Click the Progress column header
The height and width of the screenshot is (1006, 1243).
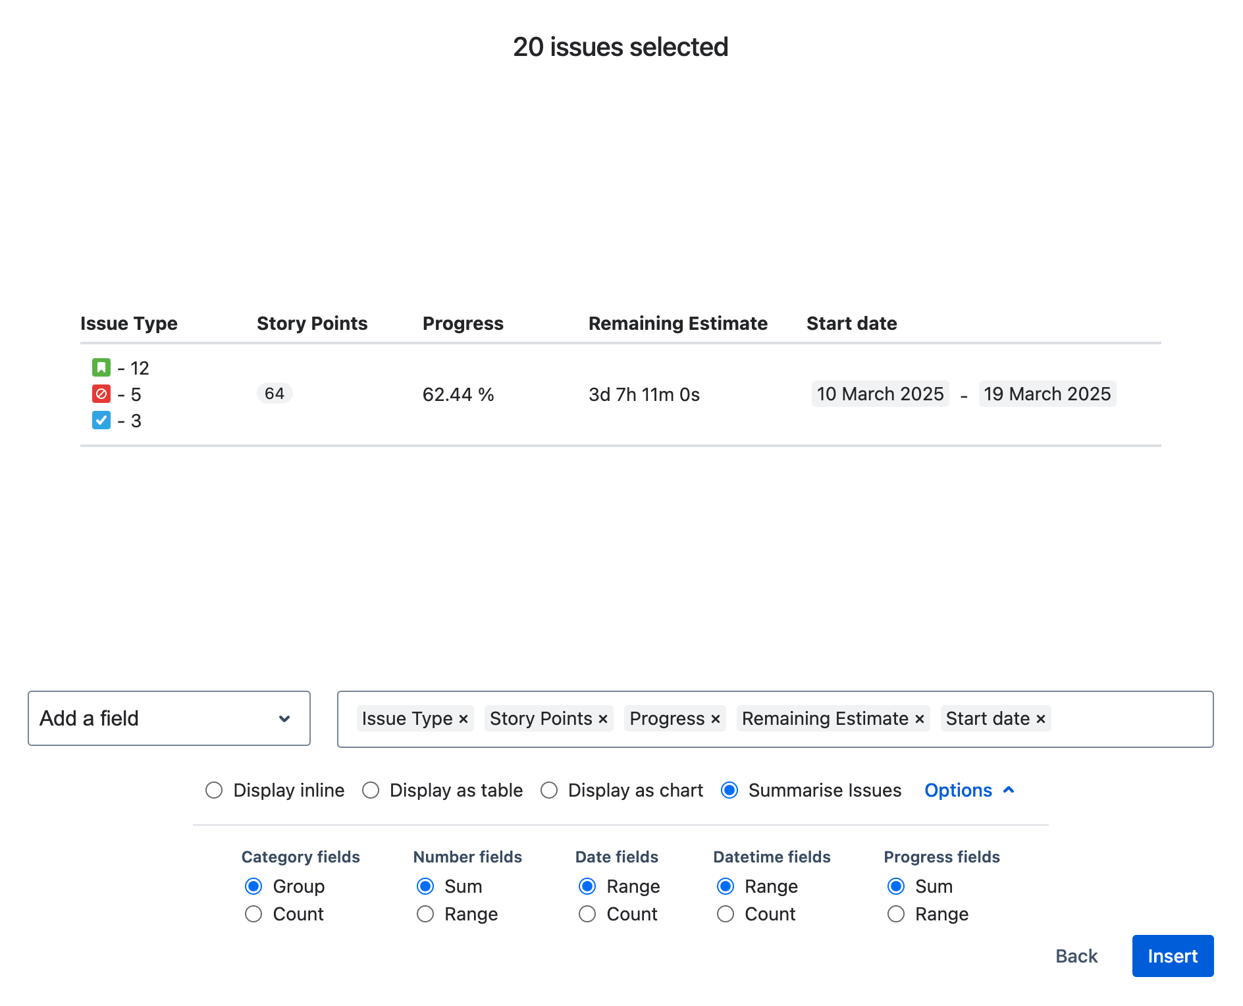pos(463,323)
